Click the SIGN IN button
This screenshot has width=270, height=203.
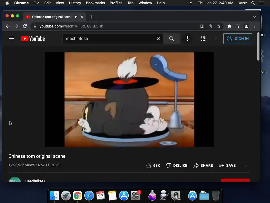(x=238, y=39)
